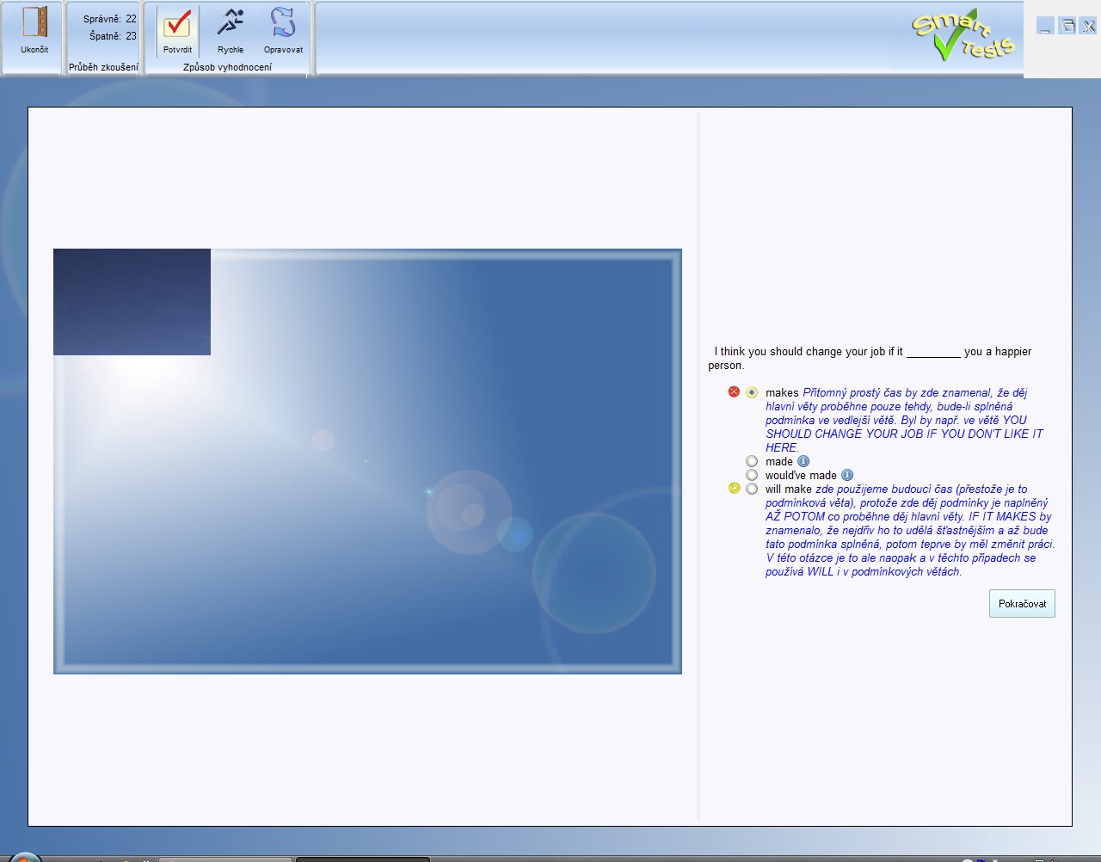Click the Ukončit door icon to exit

point(34,23)
